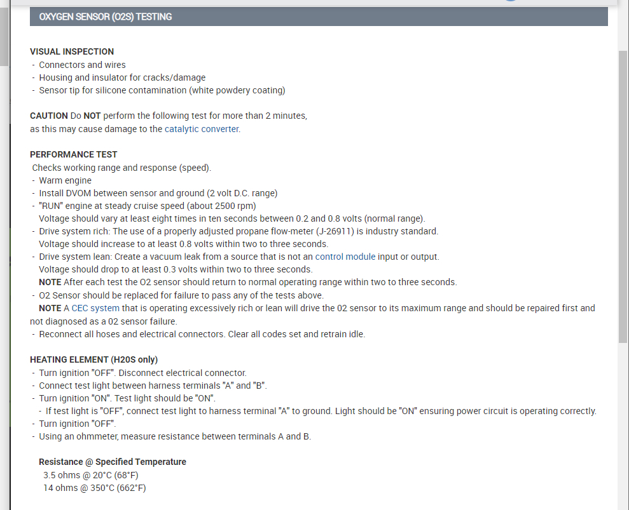Click the Resistance @ Specified Temperature heading
The width and height of the screenshot is (629, 510).
[113, 462]
